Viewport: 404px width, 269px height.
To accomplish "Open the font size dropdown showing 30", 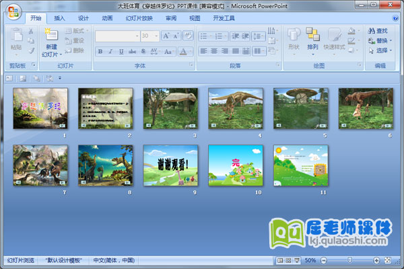I will coord(156,36).
